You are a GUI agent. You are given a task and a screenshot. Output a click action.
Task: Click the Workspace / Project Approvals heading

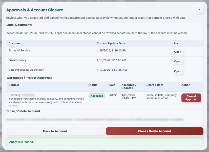(29, 78)
